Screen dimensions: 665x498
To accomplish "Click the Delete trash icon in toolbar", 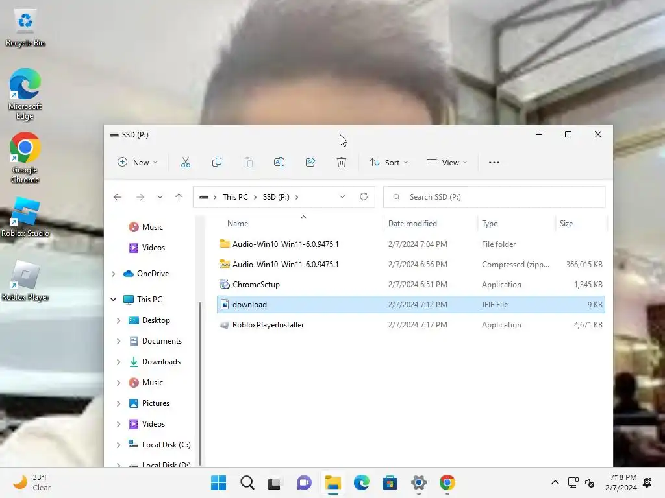I will pos(342,163).
